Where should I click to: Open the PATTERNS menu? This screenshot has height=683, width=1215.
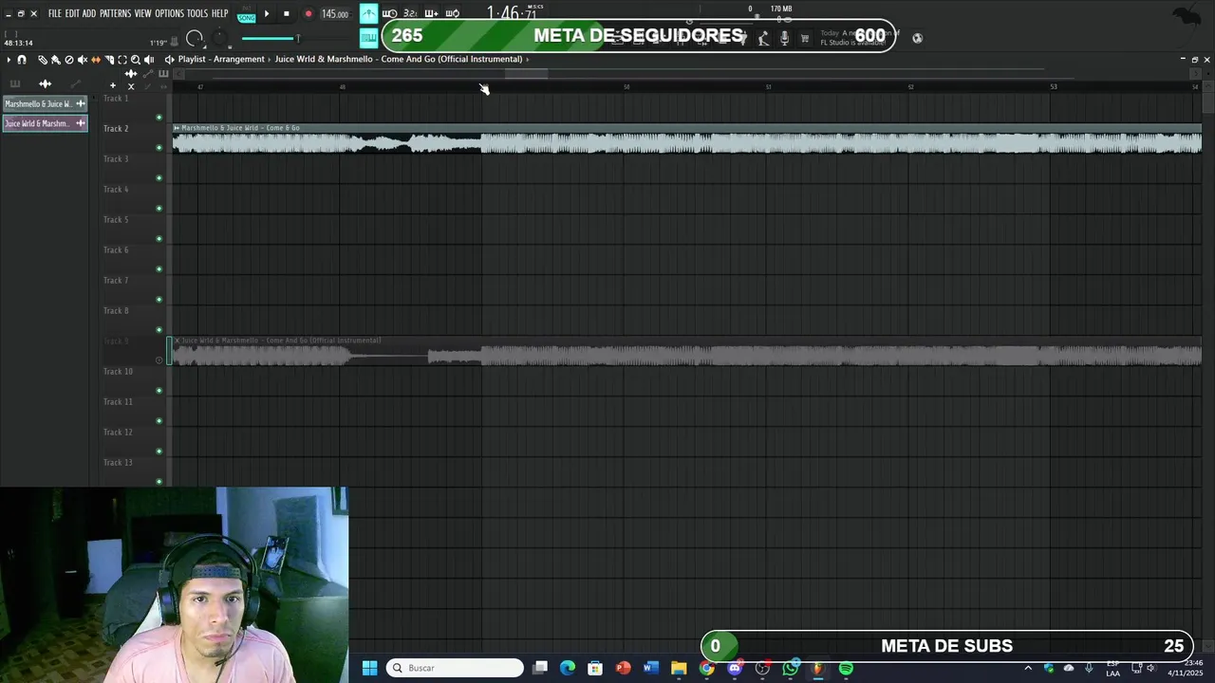[x=115, y=13]
